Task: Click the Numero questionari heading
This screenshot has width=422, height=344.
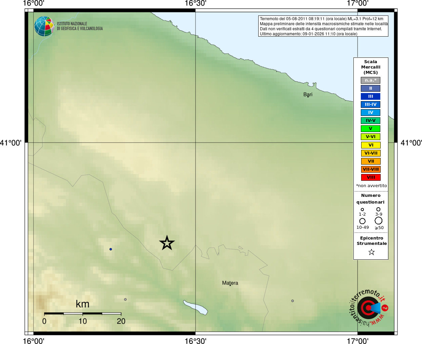Action: point(371,199)
